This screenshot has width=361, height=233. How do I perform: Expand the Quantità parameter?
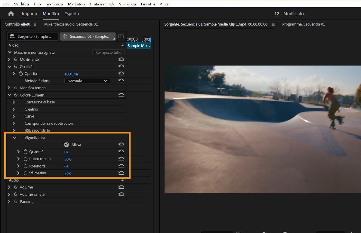click(19, 152)
